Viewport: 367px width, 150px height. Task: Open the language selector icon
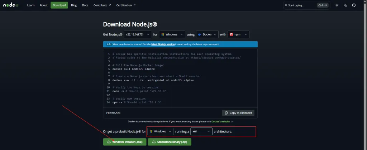[x=345, y=5]
